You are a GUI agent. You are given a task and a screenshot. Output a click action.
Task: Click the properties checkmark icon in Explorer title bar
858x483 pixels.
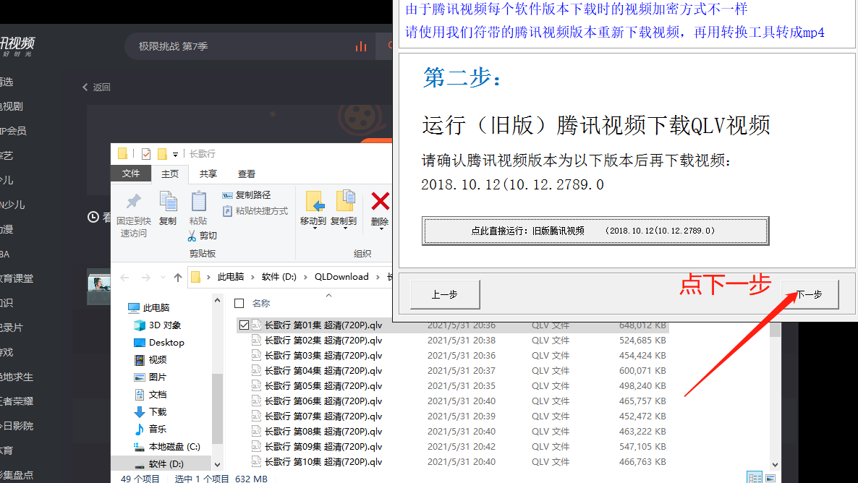[x=146, y=154]
